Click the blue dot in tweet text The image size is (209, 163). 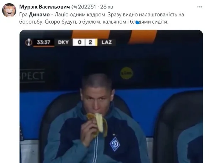click(x=138, y=23)
